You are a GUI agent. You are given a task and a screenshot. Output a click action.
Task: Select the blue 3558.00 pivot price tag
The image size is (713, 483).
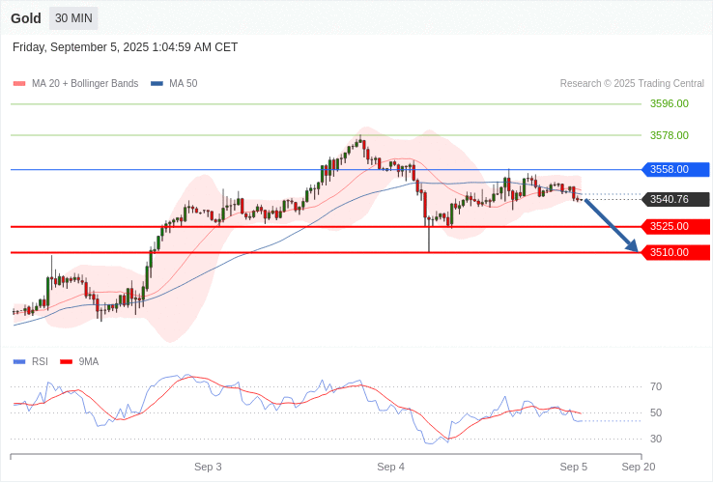click(675, 170)
